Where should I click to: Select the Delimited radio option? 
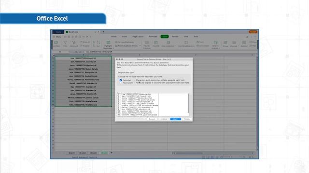tap(121, 80)
